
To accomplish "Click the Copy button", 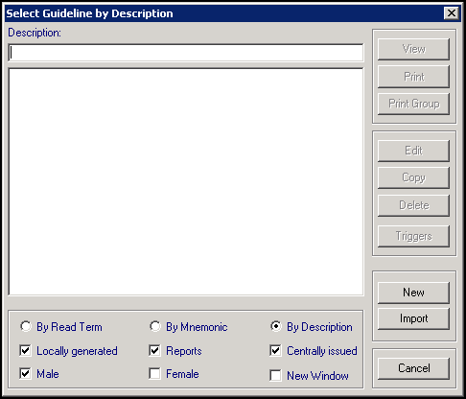I will point(413,177).
